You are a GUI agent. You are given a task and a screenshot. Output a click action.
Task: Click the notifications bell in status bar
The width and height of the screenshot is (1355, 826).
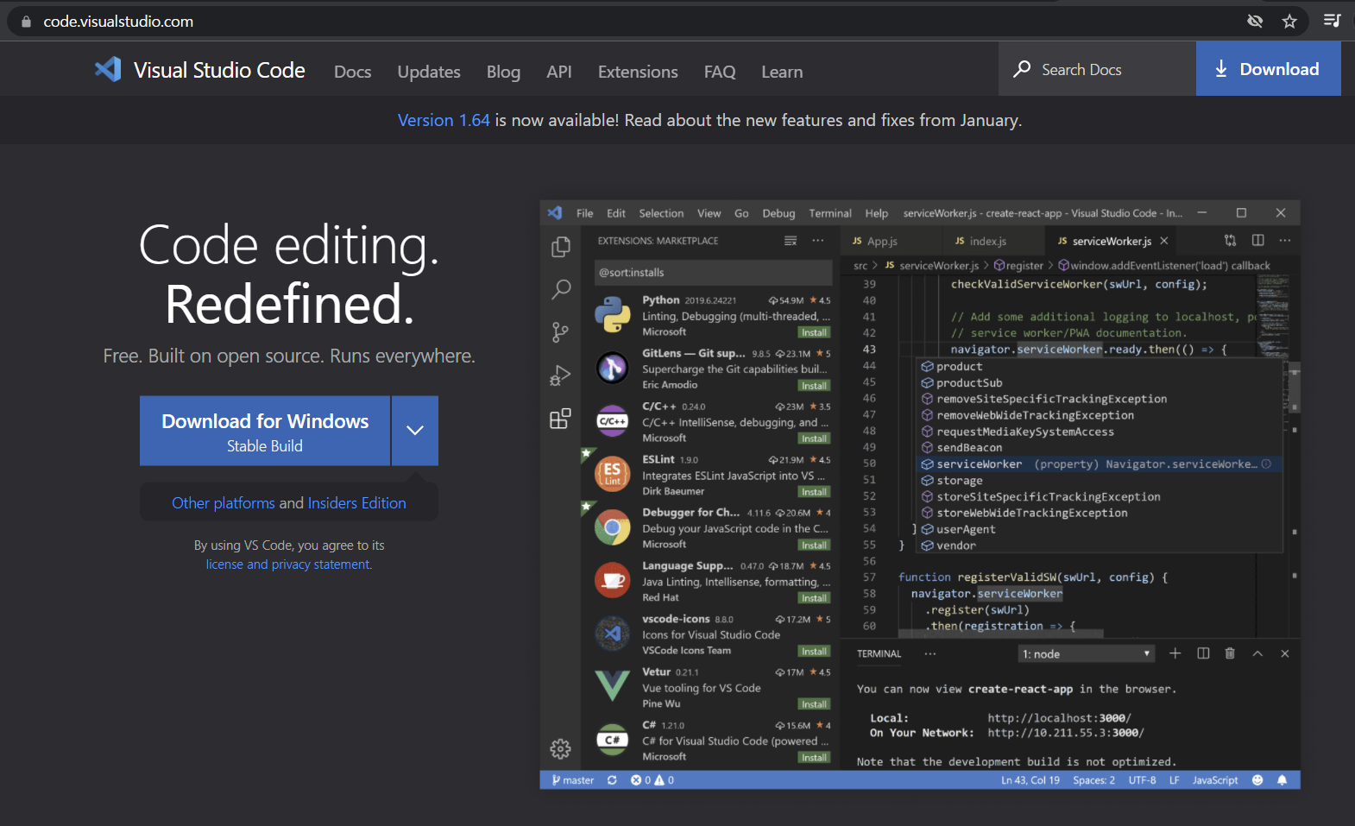tap(1283, 780)
